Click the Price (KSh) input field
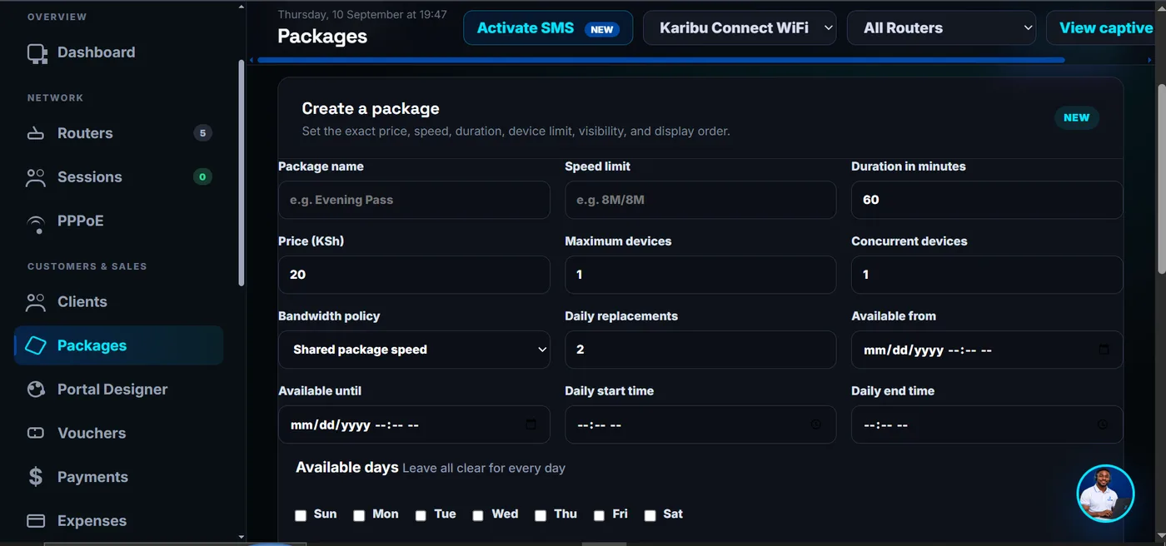Screen dimensions: 1166x546 414,275
